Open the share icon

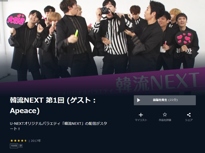tap(189, 115)
